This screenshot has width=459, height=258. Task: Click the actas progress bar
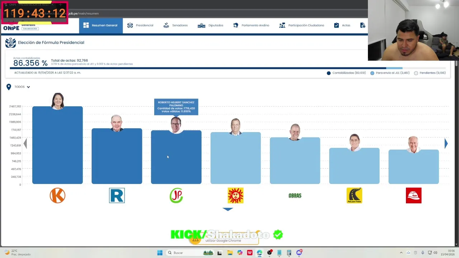tap(228, 68)
